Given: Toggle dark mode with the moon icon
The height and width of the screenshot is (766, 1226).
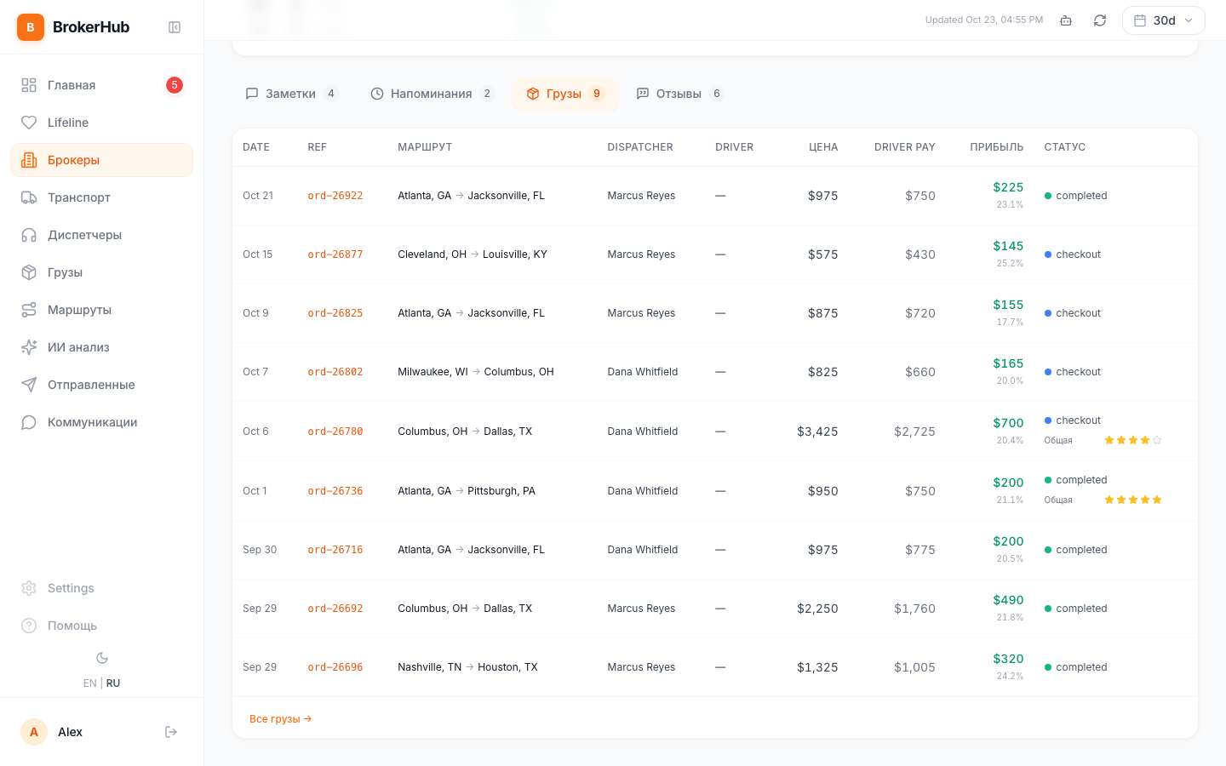Looking at the screenshot, I should (x=102, y=658).
